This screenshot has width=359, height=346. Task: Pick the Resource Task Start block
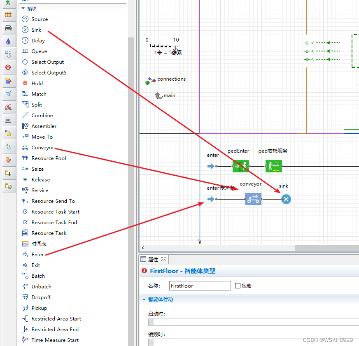point(51,212)
